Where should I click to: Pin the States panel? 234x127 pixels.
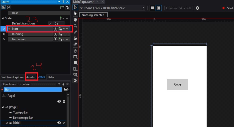pos(63,2)
